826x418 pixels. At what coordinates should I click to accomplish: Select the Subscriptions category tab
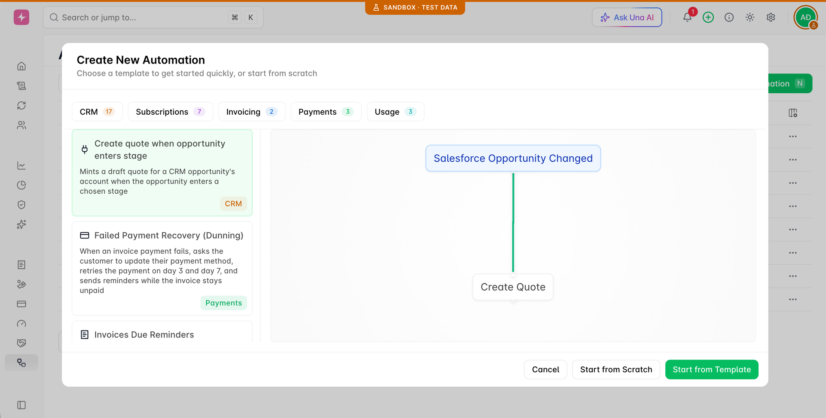point(171,112)
